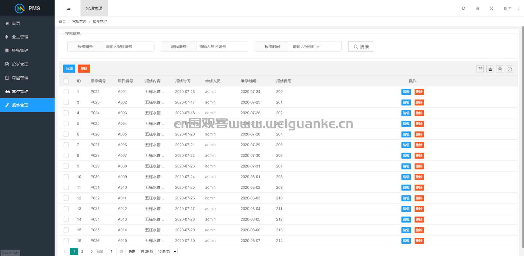Open the ls user dropdown
The width and height of the screenshot is (524, 256).
coord(507,8)
